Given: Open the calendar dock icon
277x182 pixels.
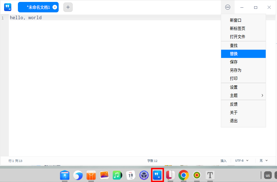Looking at the screenshot, I should (x=131, y=175).
